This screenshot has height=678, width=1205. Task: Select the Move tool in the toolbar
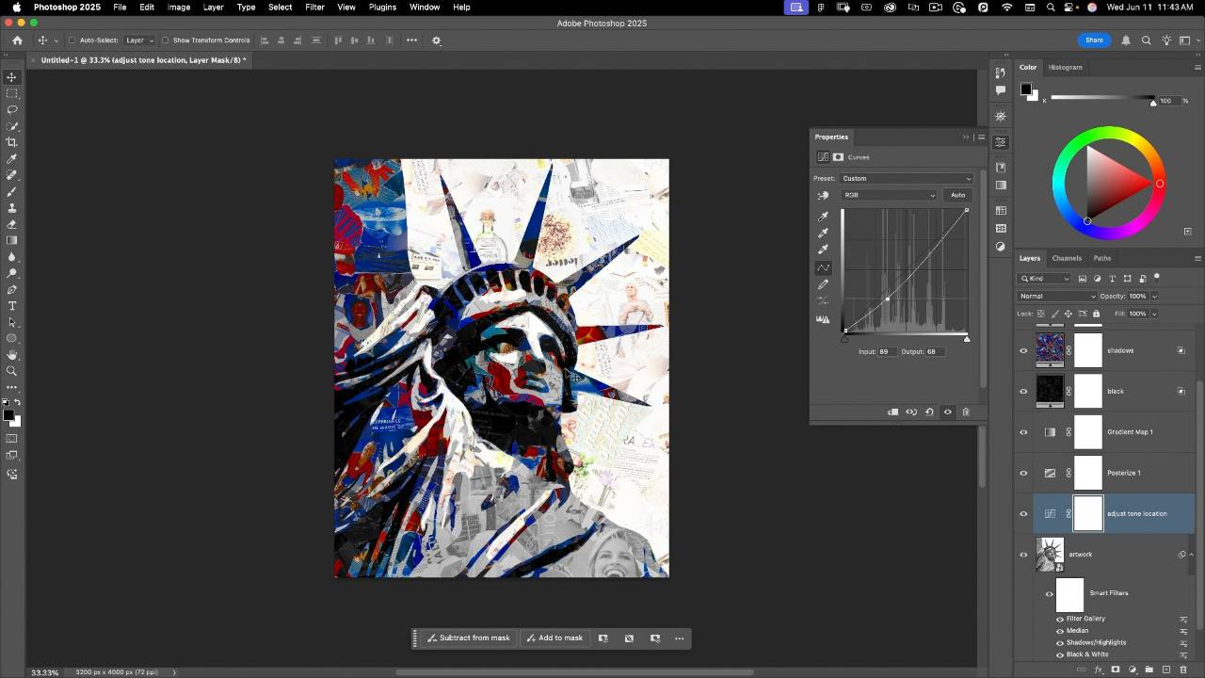coord(12,77)
